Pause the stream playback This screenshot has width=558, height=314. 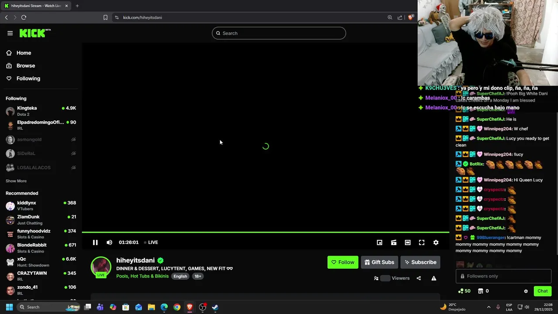pos(95,242)
